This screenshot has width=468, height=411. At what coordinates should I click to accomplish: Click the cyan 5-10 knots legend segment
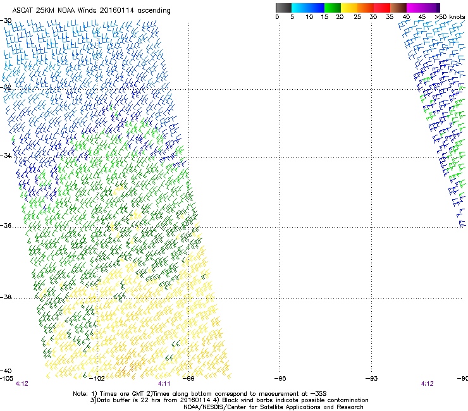300,8
